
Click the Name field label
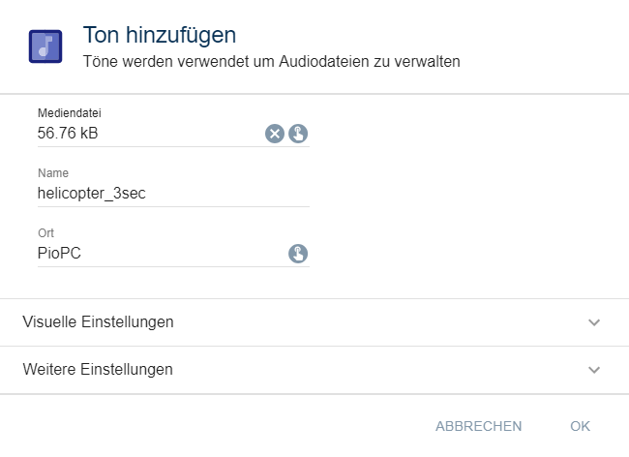pyautogui.click(x=53, y=173)
